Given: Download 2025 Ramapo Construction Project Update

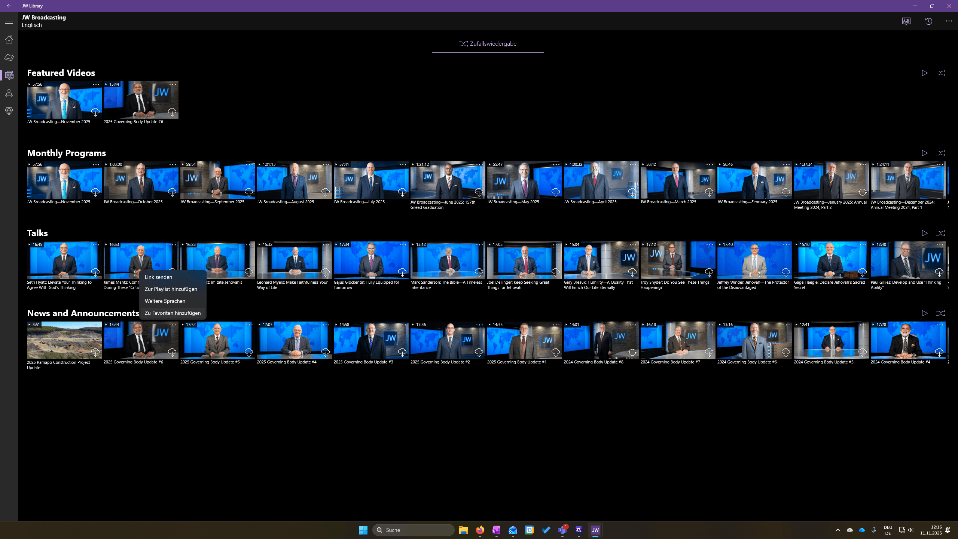Looking at the screenshot, I should coord(95,352).
